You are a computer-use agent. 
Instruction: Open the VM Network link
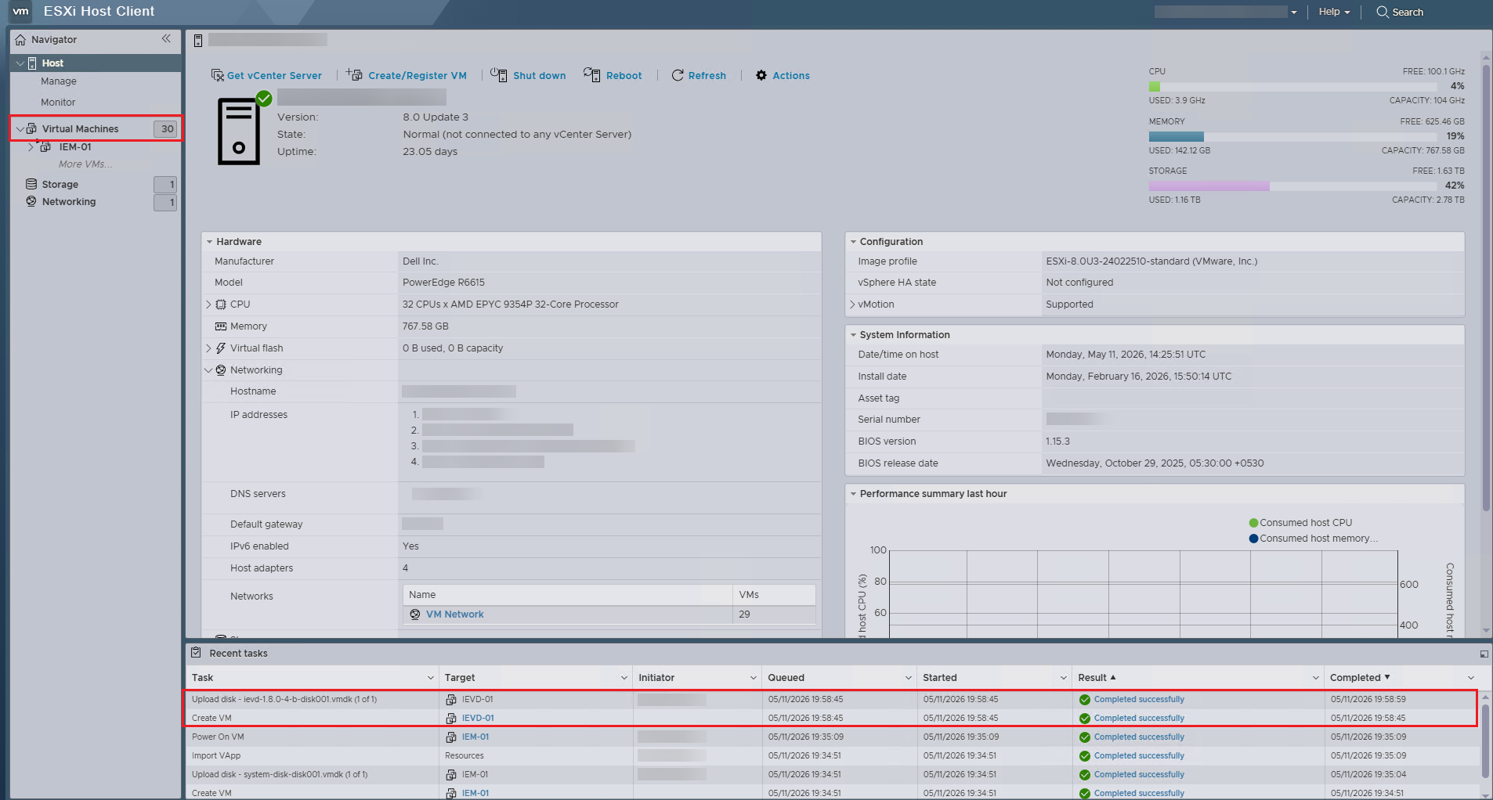[x=454, y=614]
